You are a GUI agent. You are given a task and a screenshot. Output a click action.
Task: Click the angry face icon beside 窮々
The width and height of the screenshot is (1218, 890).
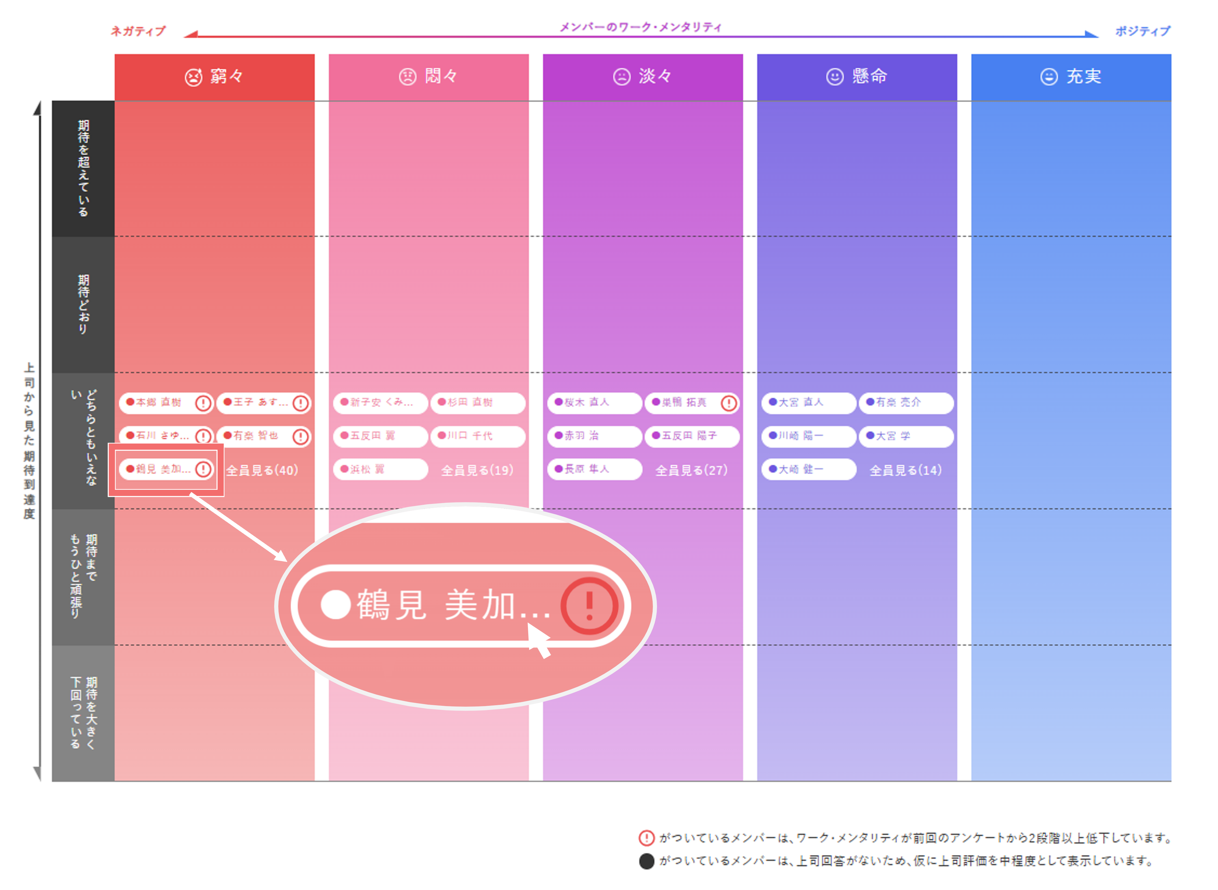click(x=193, y=77)
